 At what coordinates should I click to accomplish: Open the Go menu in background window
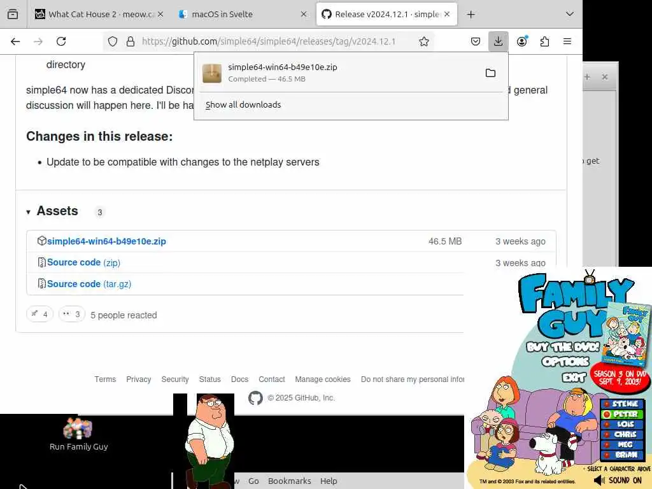(x=253, y=481)
